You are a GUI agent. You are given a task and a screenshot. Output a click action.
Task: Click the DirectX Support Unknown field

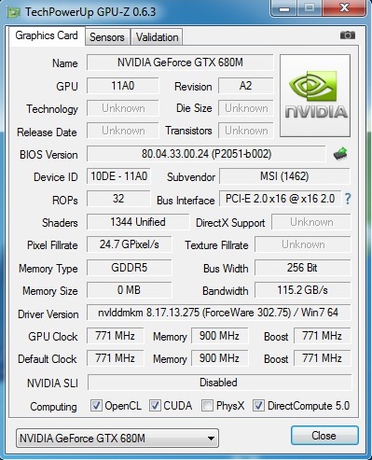pos(311,222)
